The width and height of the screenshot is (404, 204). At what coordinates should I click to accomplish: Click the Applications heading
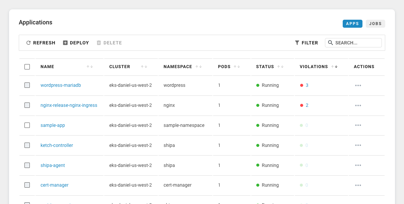point(36,22)
